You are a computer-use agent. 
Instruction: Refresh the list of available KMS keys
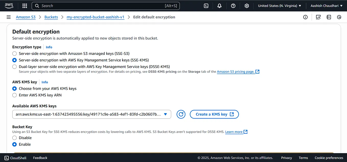coord(181,114)
